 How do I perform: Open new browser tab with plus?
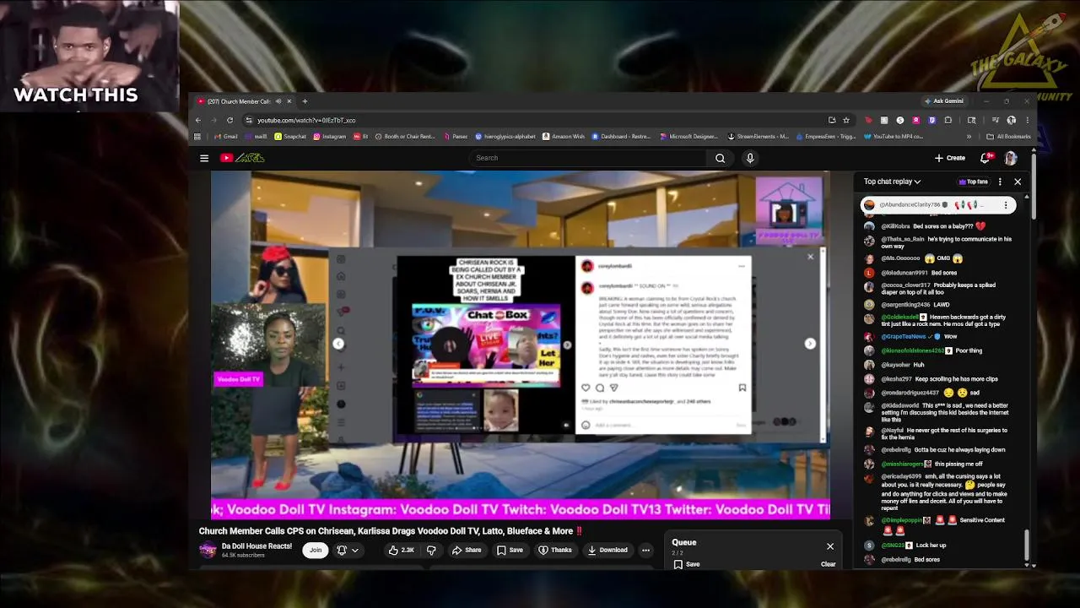pos(305,101)
